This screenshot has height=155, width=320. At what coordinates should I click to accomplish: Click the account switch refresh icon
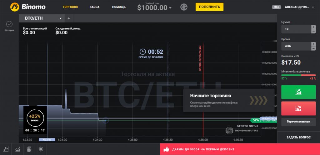click(184, 7)
